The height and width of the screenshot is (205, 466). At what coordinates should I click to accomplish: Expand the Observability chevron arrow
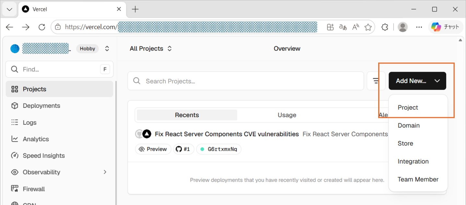[105, 172]
